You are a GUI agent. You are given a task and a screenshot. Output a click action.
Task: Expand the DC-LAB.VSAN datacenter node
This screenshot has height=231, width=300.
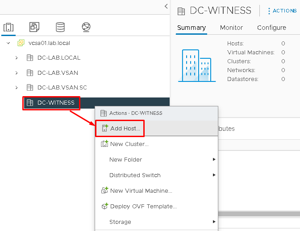point(17,73)
